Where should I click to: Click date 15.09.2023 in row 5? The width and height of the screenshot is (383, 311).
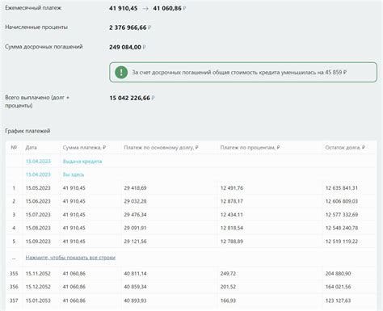coord(38,242)
